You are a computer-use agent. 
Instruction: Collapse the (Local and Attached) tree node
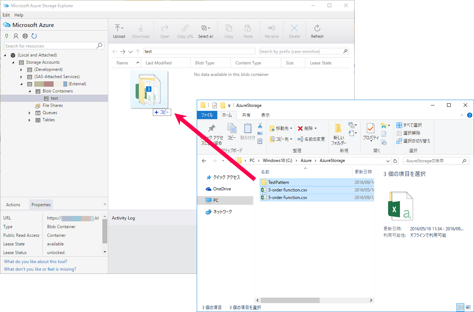click(x=5, y=55)
